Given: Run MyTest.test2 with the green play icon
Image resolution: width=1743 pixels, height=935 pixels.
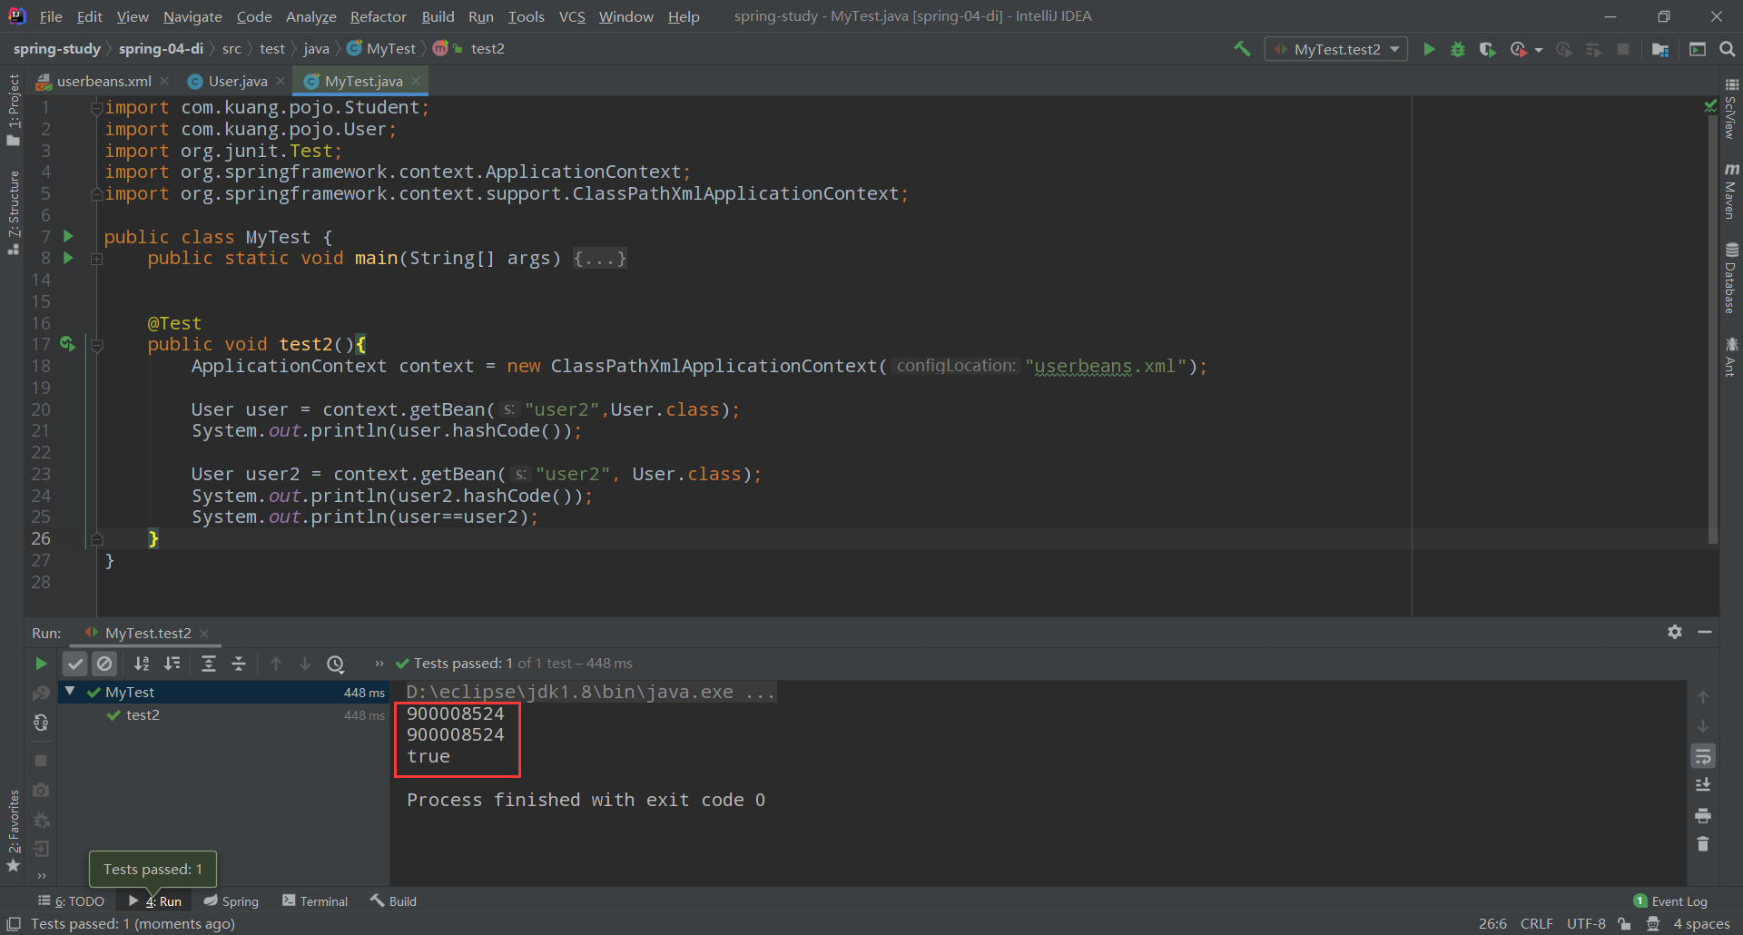Looking at the screenshot, I should [1429, 49].
